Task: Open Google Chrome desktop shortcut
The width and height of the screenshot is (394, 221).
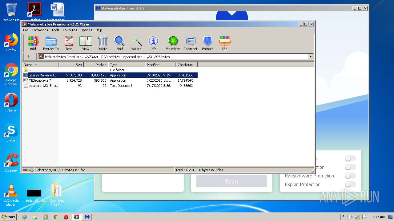Action: coord(11,75)
